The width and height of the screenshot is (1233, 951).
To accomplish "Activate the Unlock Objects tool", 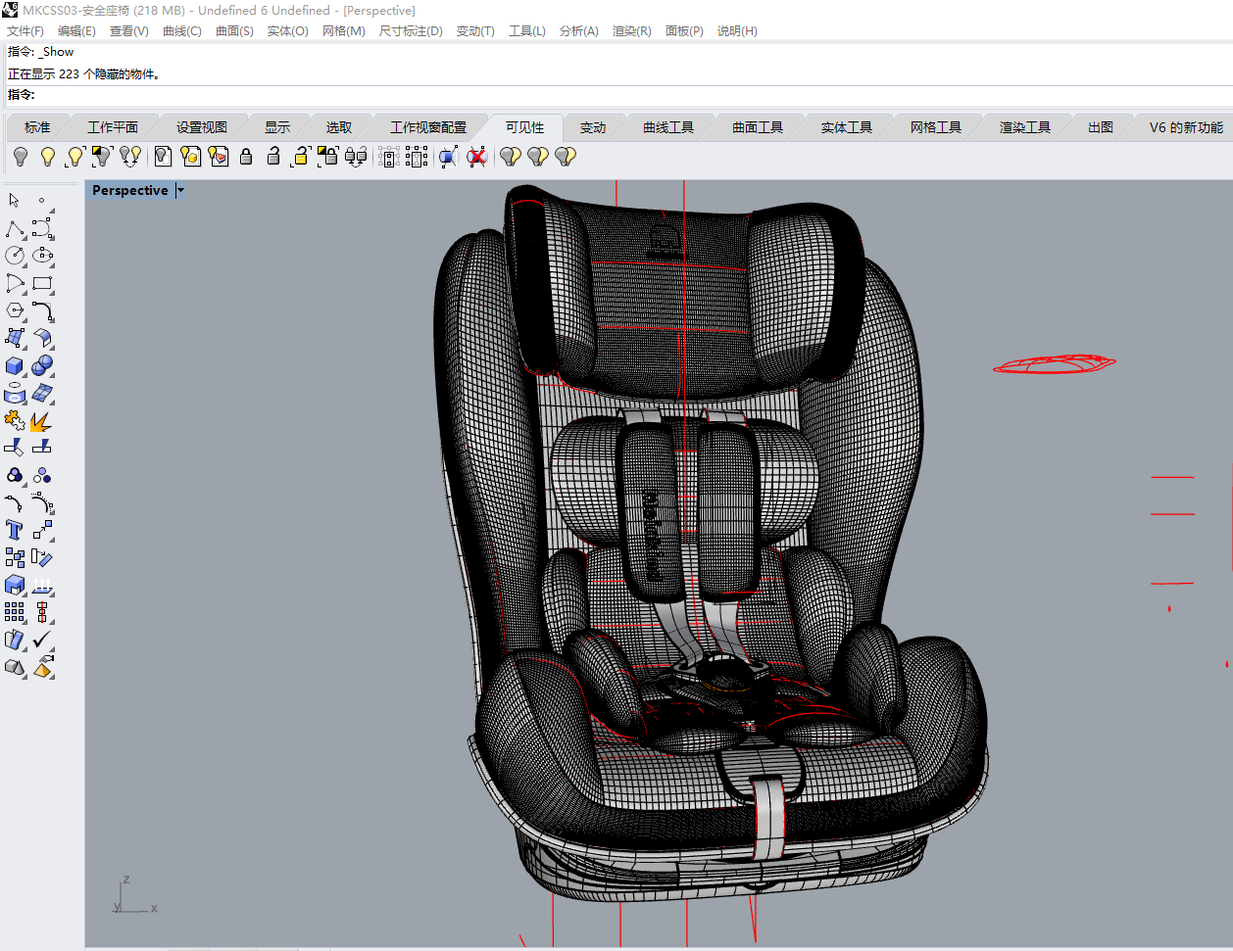I will click(x=272, y=157).
